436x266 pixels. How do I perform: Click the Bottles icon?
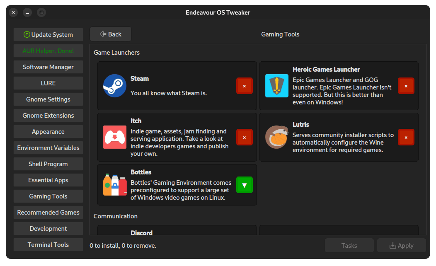pos(114,185)
